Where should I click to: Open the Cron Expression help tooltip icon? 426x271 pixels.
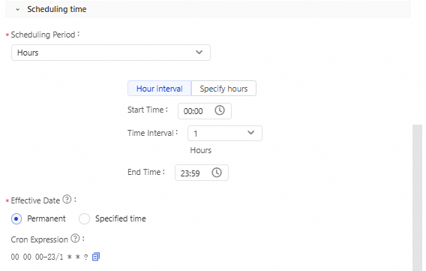pyautogui.click(x=75, y=239)
